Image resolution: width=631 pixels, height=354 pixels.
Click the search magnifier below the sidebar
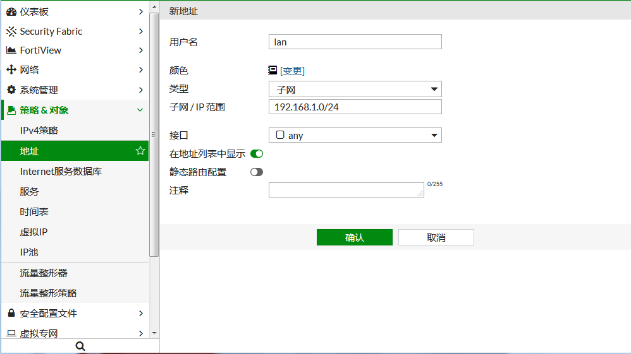[80, 346]
